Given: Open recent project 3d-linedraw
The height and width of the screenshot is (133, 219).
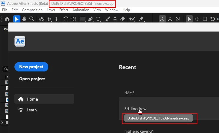Looking at the screenshot, I should coord(135,109).
